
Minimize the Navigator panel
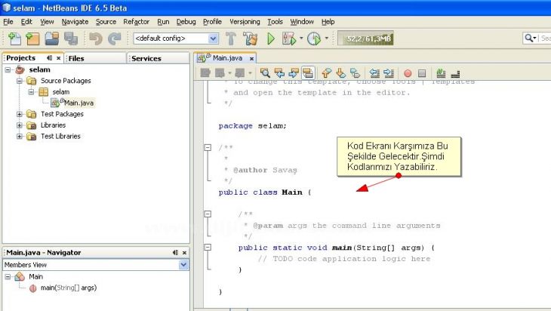tap(175, 252)
